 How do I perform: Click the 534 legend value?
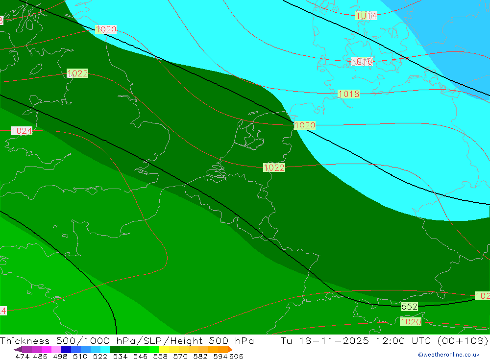[x=121, y=356]
